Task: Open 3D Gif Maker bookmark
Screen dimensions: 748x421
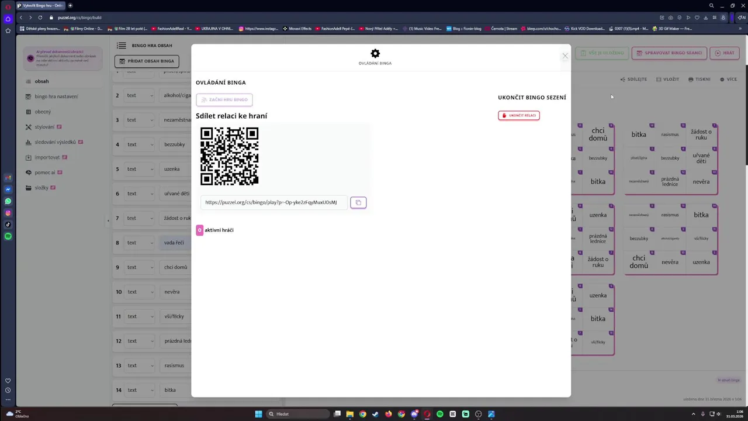Action: [673, 28]
